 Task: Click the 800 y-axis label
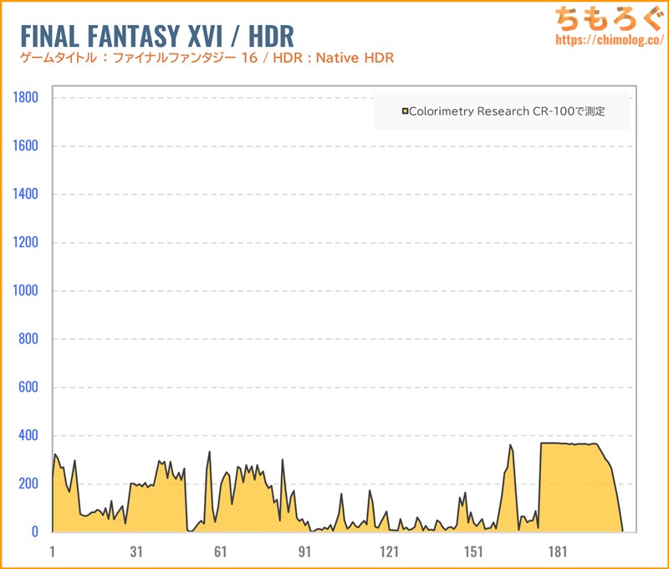point(28,339)
